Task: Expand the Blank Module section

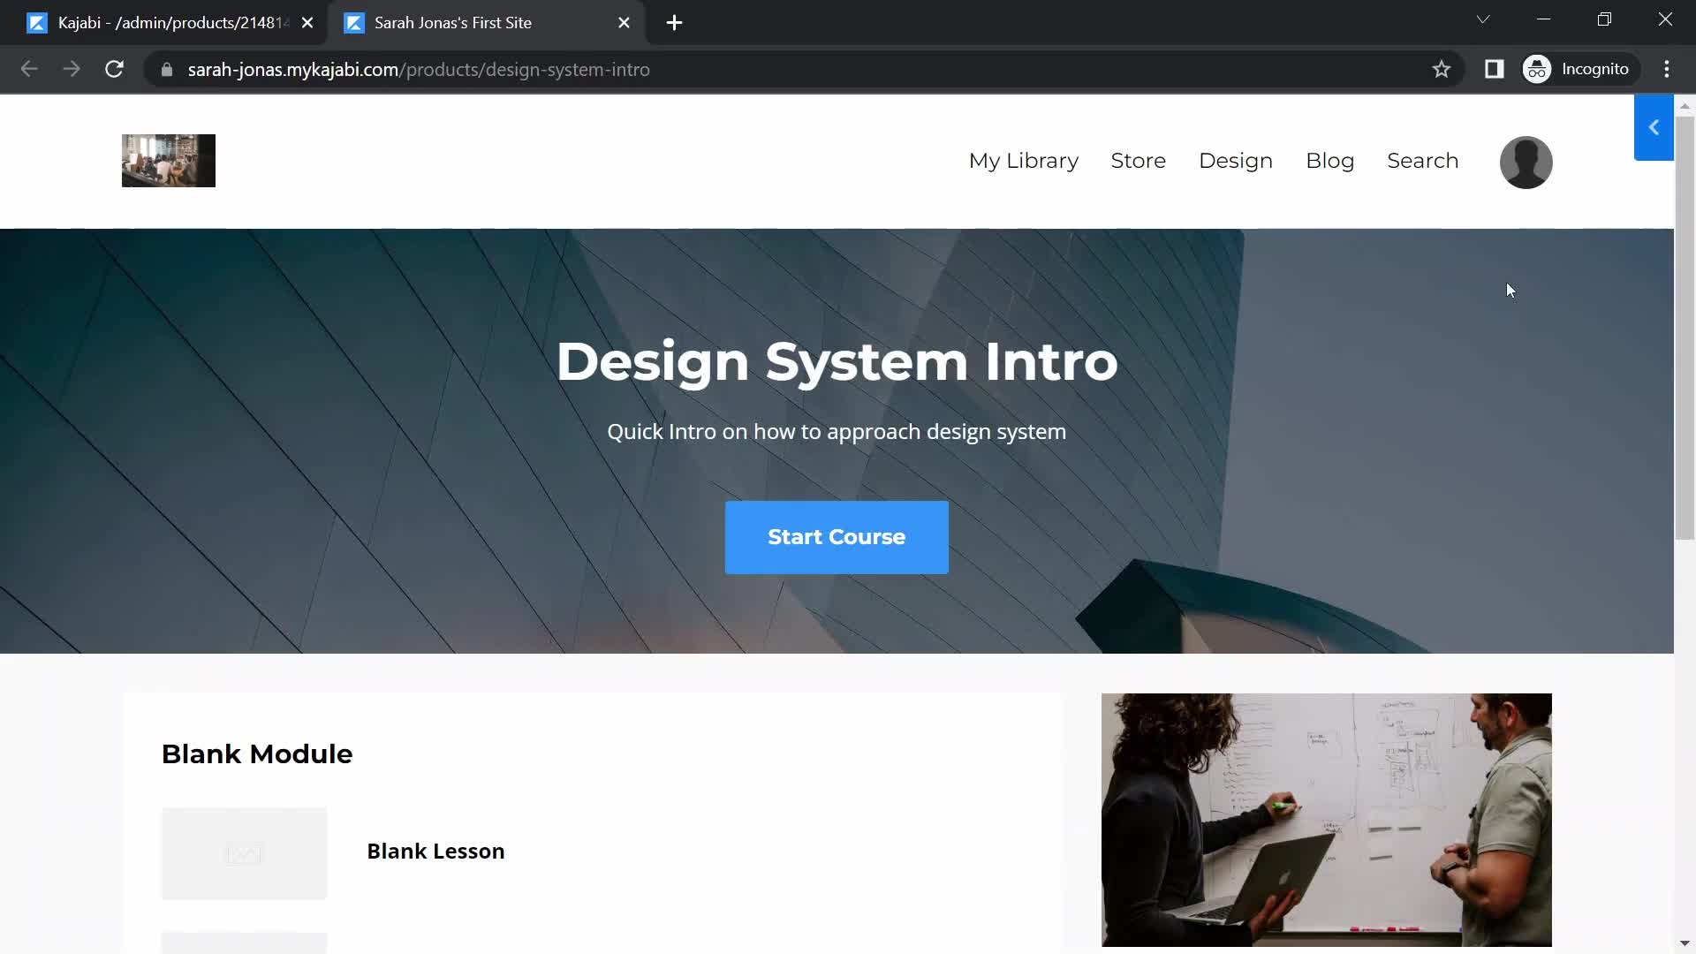Action: point(257,753)
